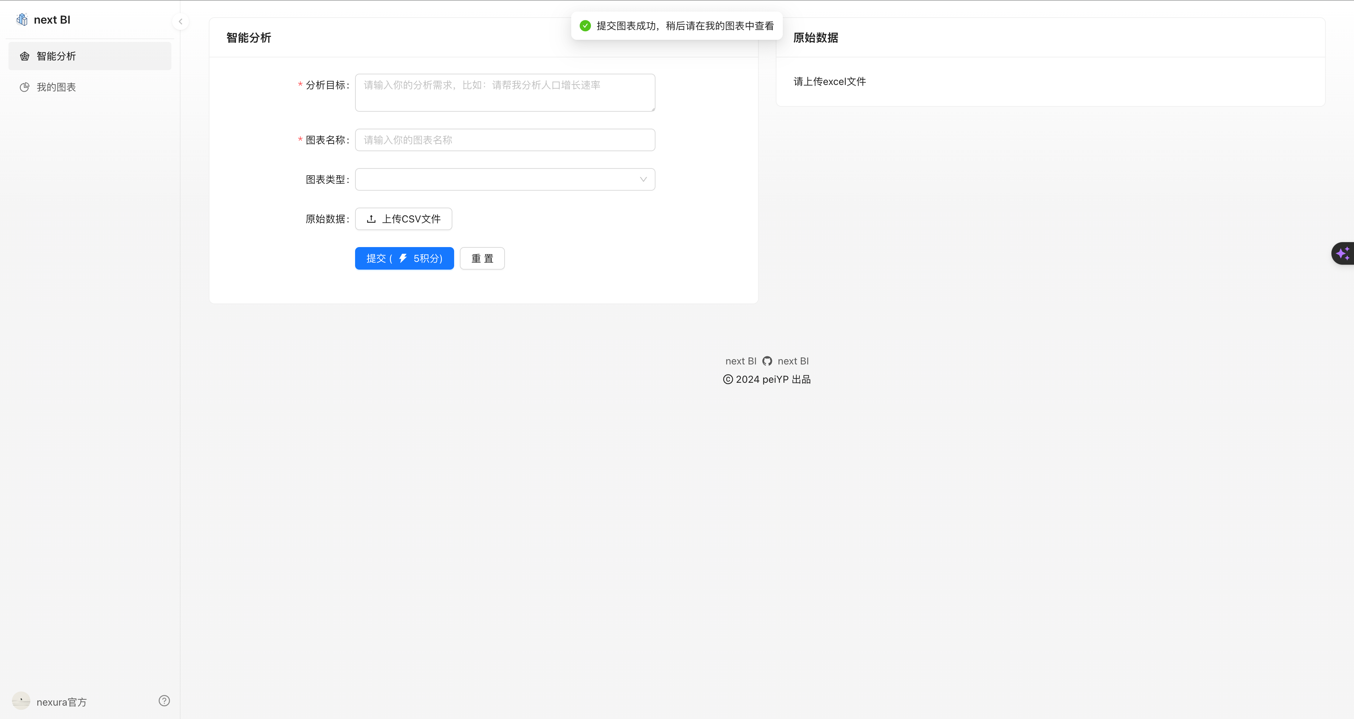Click the green success checkmark icon
This screenshot has width=1354, height=719.
(585, 26)
